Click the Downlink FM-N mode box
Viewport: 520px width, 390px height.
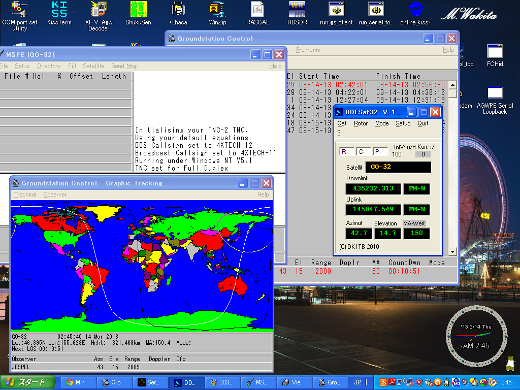tap(417, 189)
